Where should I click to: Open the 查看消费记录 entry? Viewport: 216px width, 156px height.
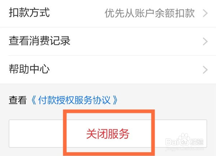pyautogui.click(x=108, y=41)
